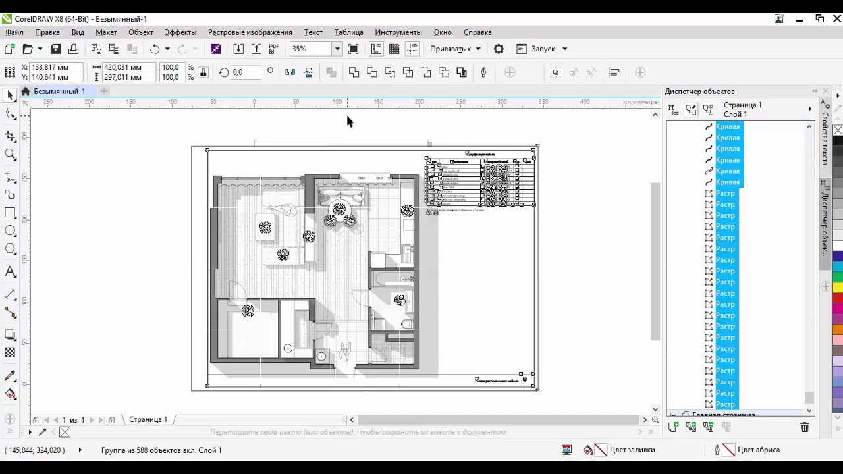Select the Ellipse tool
Viewport: 843px width, 474px height.
coord(10,231)
